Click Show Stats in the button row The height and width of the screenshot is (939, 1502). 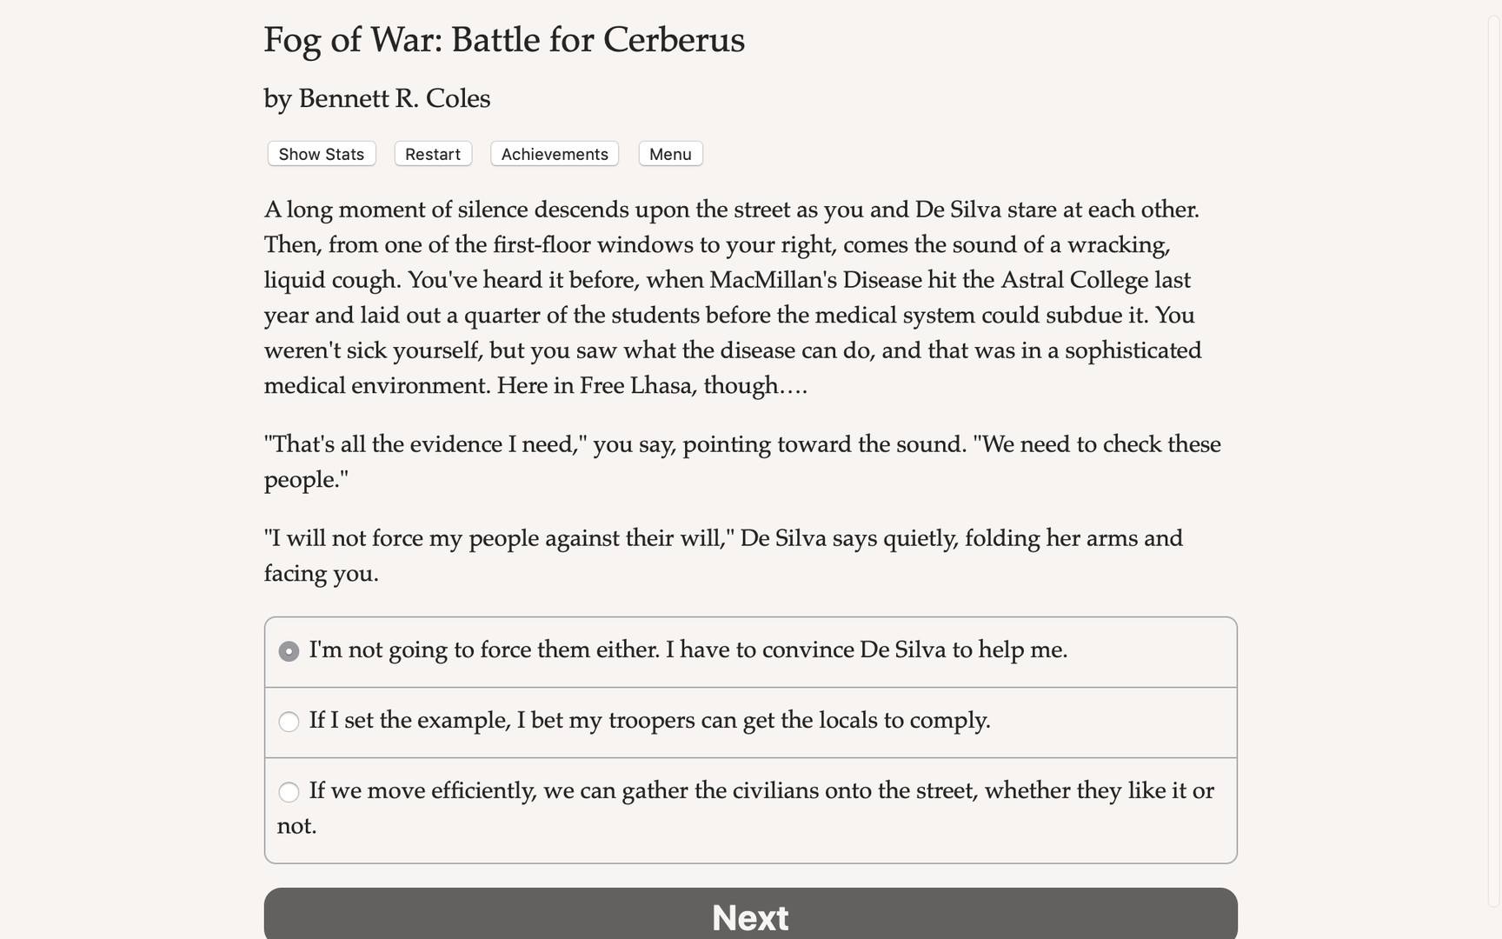321,154
